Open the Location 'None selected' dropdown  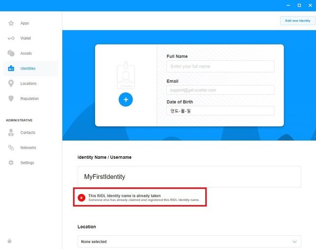[189, 241]
